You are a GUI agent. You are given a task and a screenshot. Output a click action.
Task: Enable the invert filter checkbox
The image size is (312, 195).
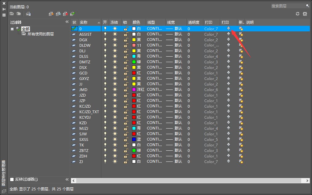pos(12,179)
